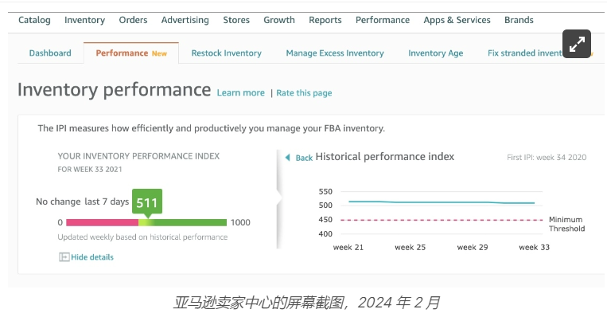Click YOUR INVENTORY PERFORMANCE INDEX heading
This screenshot has height=321, width=607.
point(138,156)
